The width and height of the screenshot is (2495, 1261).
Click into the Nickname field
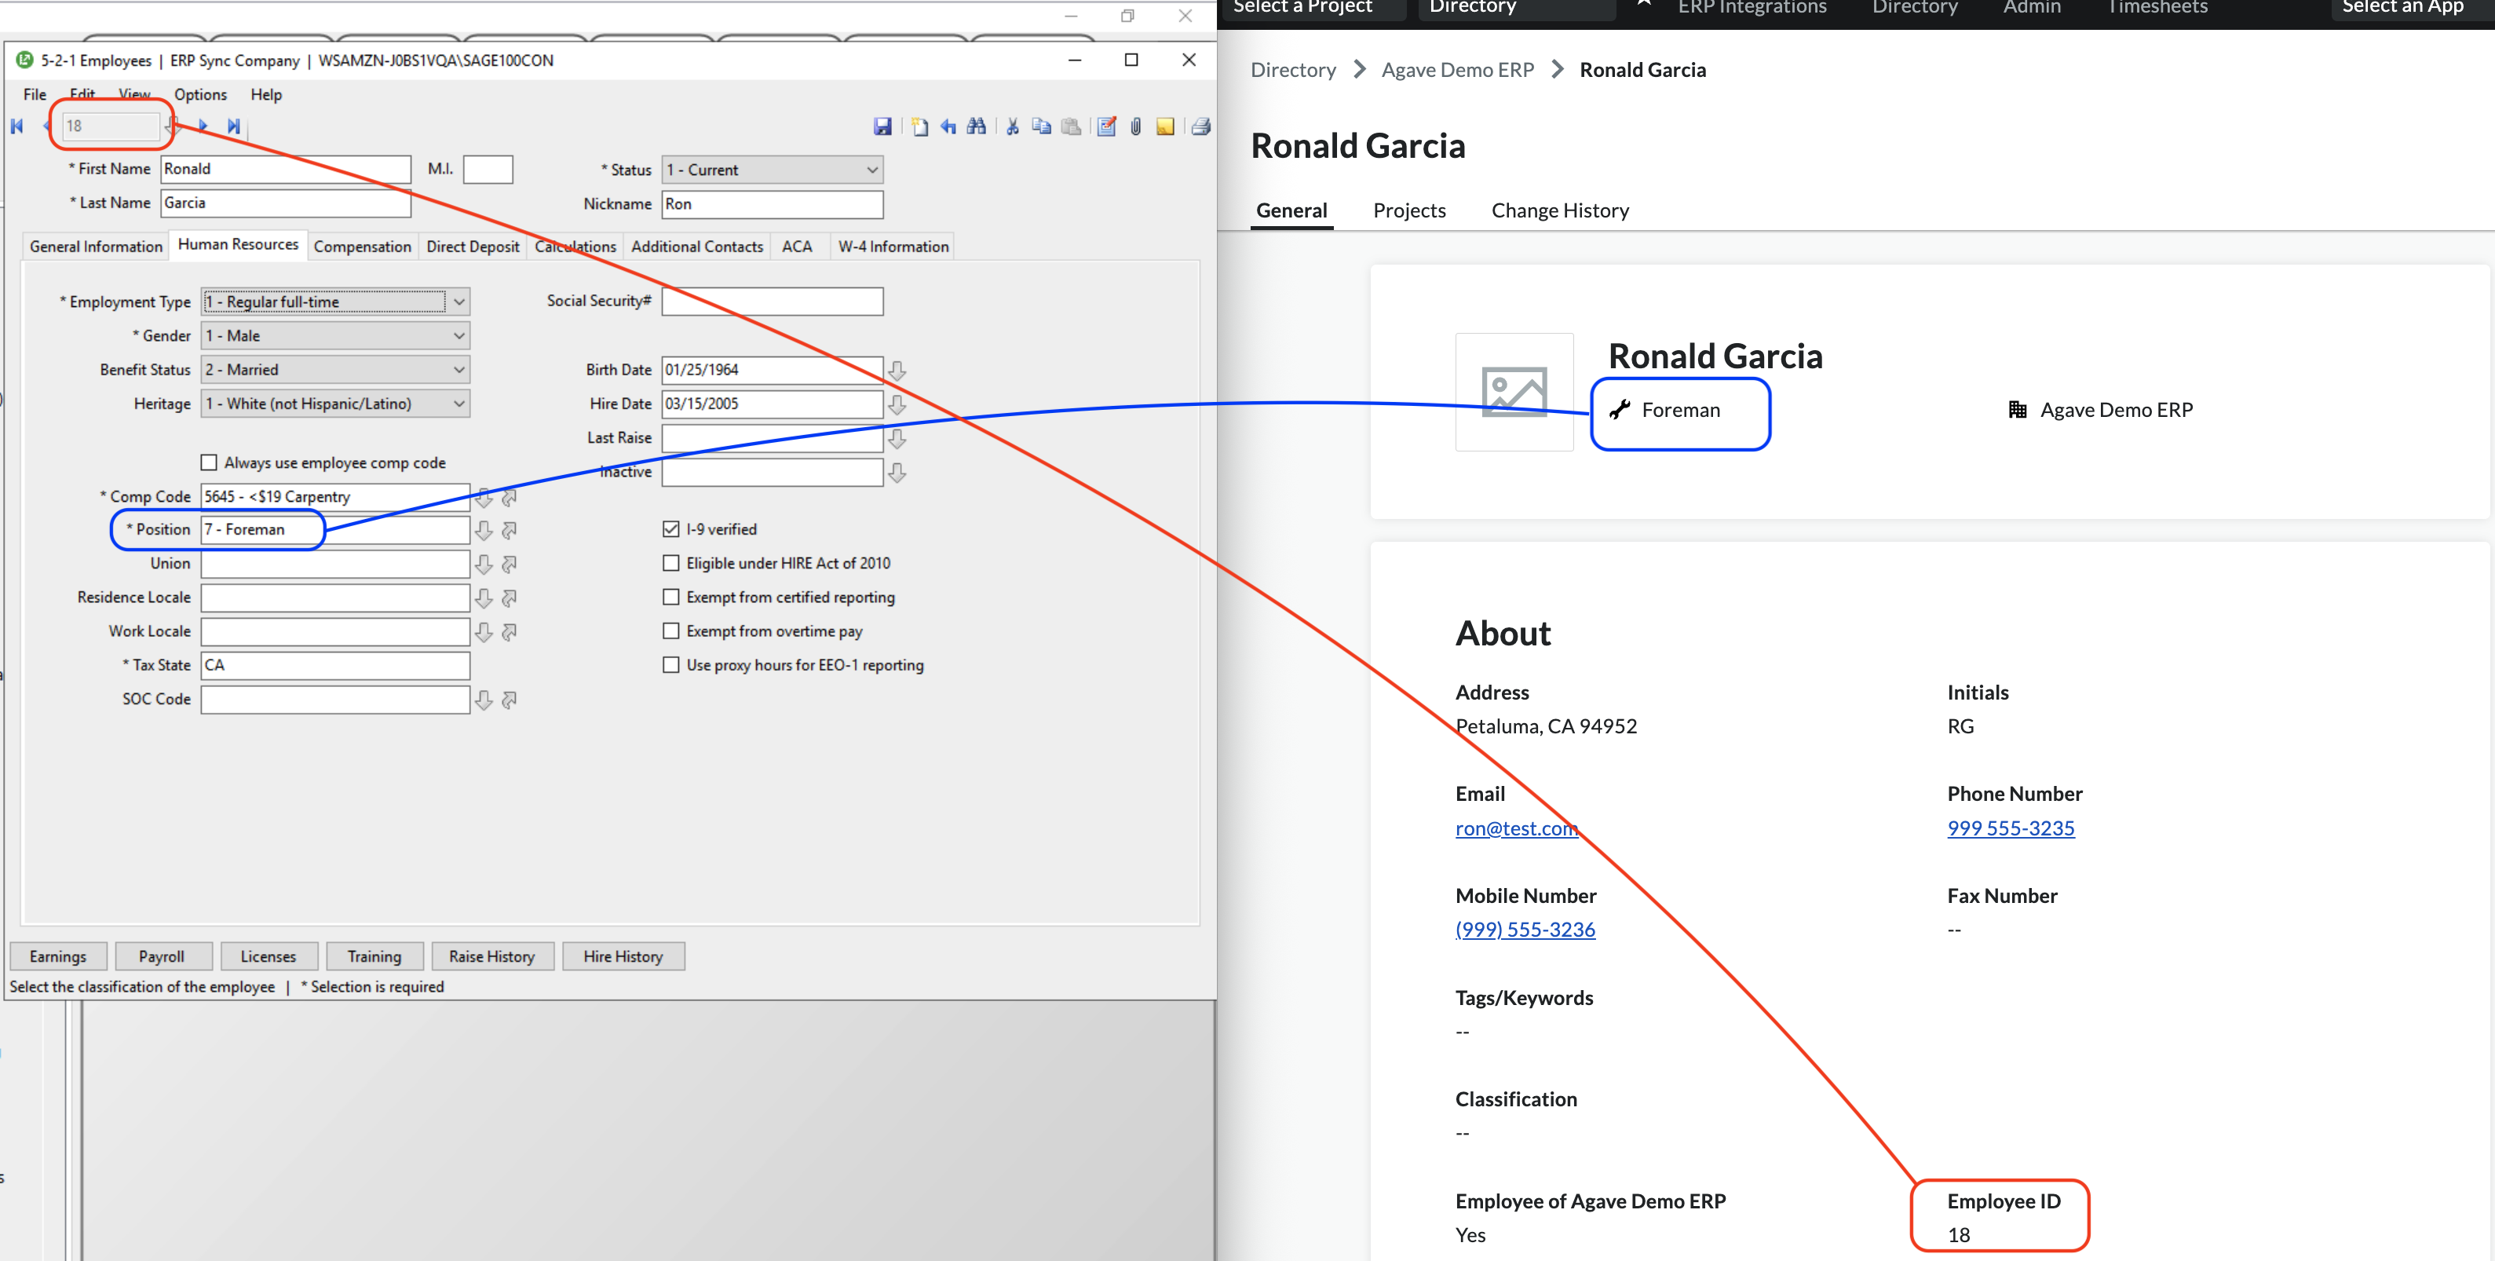772,204
